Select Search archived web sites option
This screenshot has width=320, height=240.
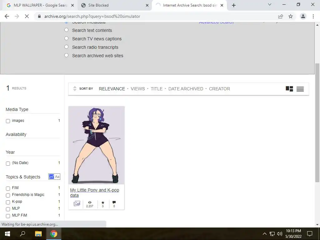click(66, 55)
